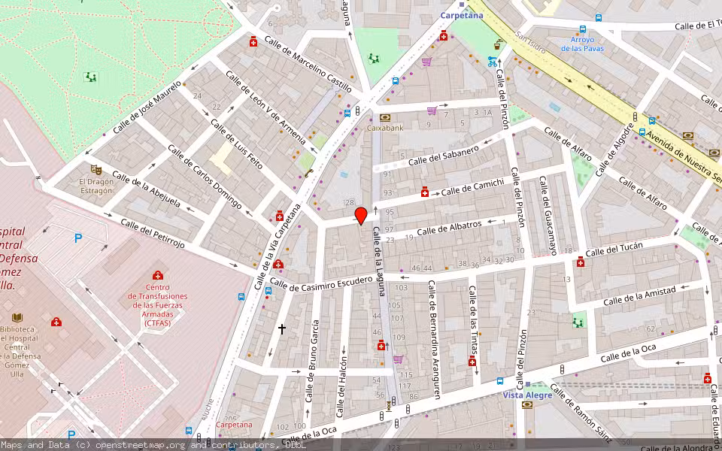Image resolution: width=722 pixels, height=451 pixels.
Task: Click the waste bin icon on San Isidro
Action: (496, 47)
